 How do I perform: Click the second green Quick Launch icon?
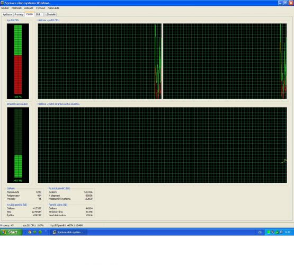tap(40, 232)
